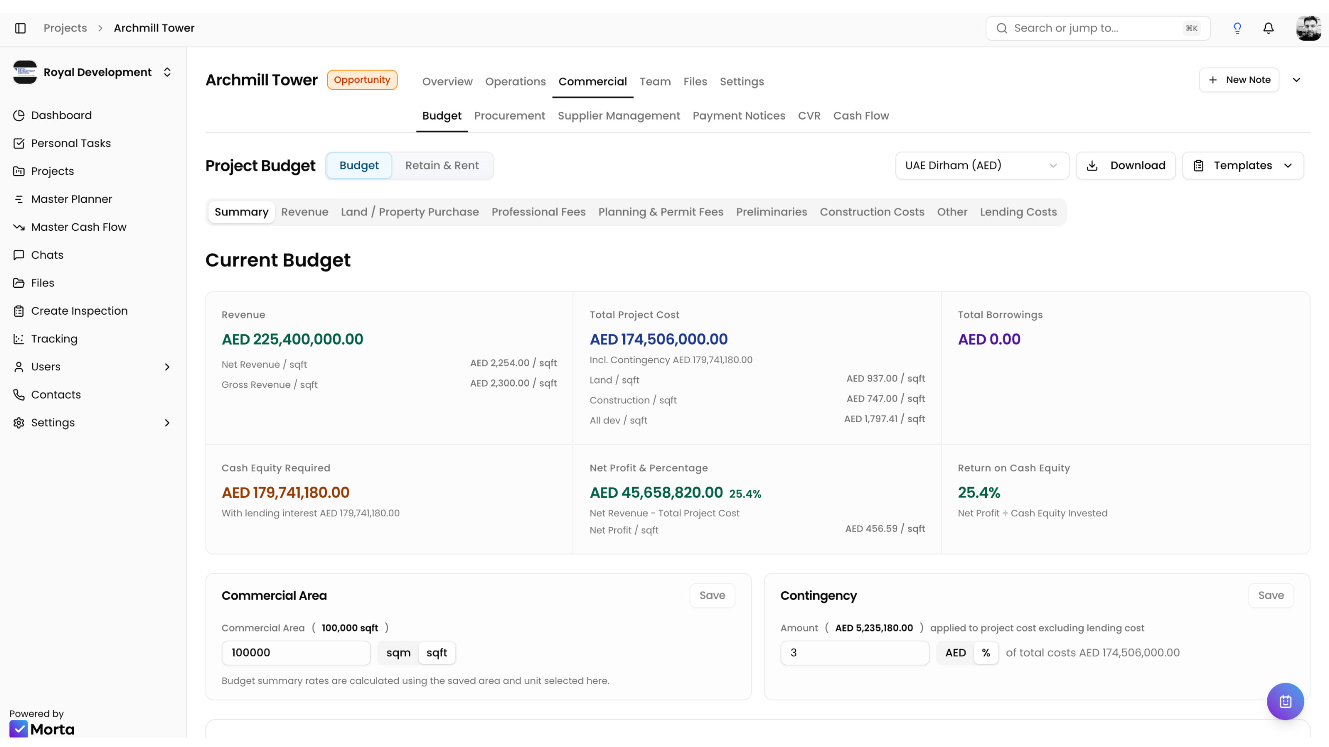The height and width of the screenshot is (747, 1329).
Task: Click the Net Profit value AED 45,658,820.00
Action: 656,492
